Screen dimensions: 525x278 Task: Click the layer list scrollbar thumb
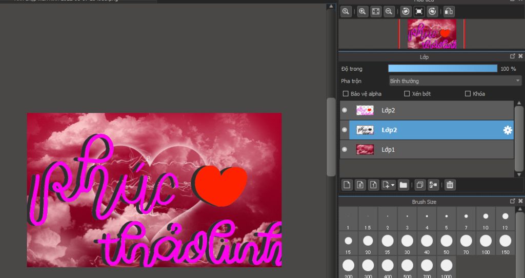pyautogui.click(x=519, y=138)
